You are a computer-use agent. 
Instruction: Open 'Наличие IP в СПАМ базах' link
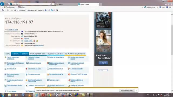(79, 74)
